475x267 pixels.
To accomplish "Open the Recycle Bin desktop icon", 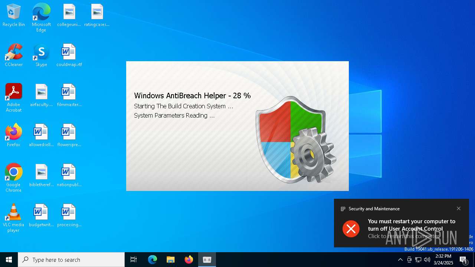I will [14, 16].
